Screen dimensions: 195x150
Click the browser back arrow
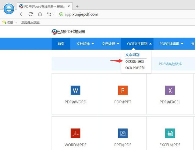(x=21, y=14)
